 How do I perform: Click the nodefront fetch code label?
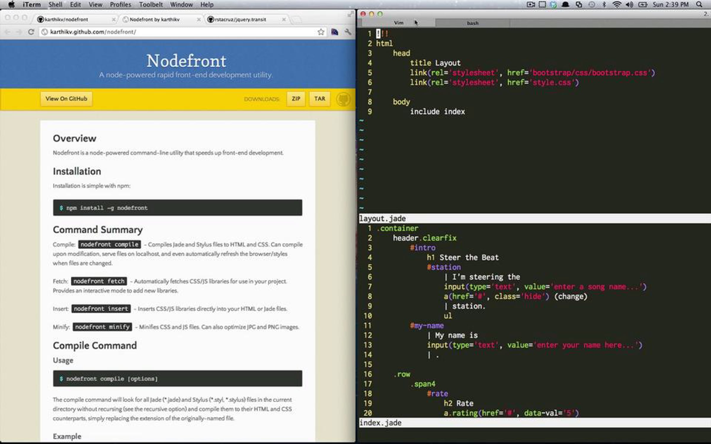(x=99, y=281)
